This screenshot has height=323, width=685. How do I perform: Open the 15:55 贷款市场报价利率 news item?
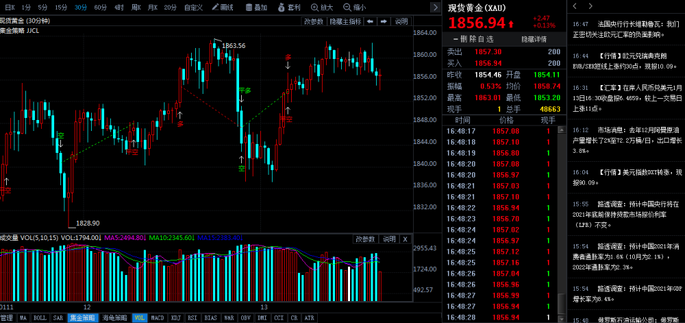[x=627, y=214]
